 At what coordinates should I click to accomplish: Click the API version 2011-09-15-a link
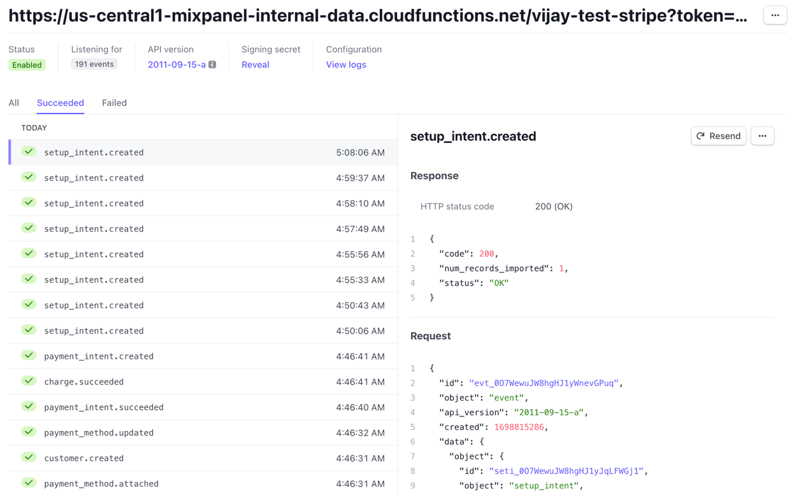pos(176,64)
